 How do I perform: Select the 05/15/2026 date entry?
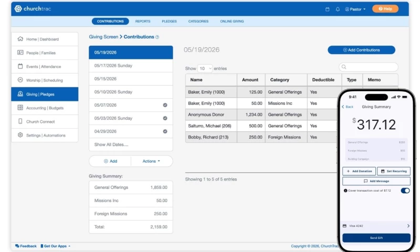[131, 79]
